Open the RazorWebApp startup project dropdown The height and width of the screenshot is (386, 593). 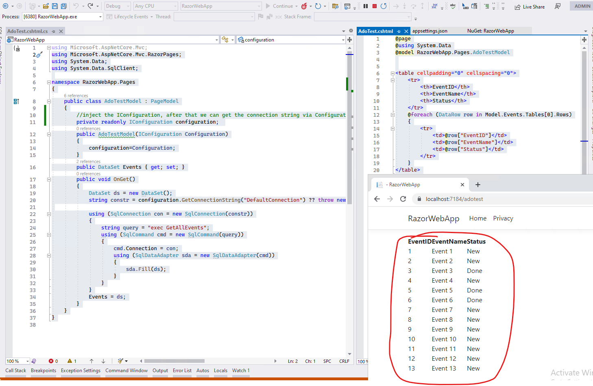point(221,6)
